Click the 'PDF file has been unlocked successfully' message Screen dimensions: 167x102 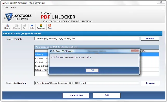[71, 57]
